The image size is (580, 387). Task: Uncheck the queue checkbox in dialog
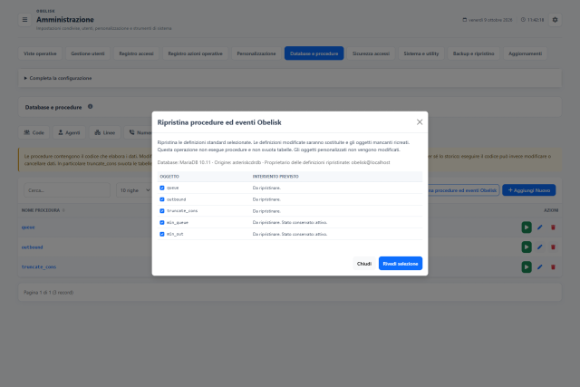point(162,188)
